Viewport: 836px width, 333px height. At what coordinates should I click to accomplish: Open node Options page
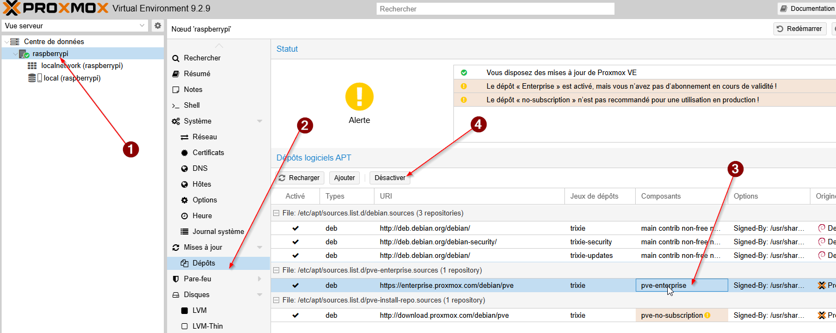click(205, 200)
